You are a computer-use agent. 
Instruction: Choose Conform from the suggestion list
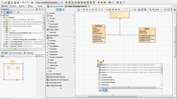pos(104,75)
